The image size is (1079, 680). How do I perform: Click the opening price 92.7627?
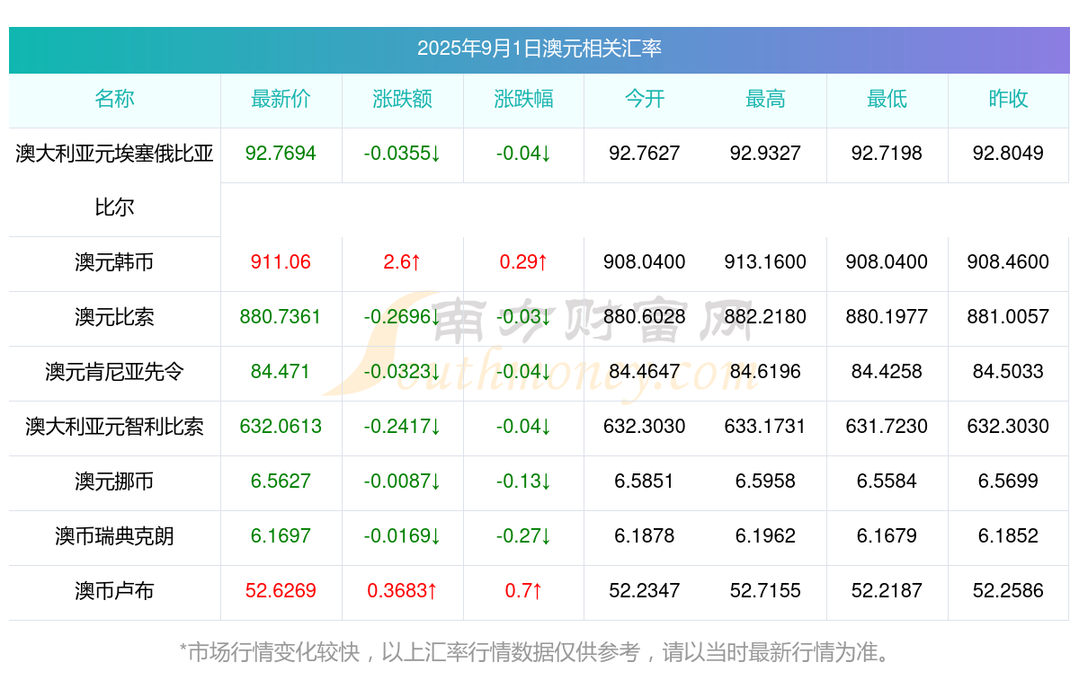pyautogui.click(x=645, y=154)
